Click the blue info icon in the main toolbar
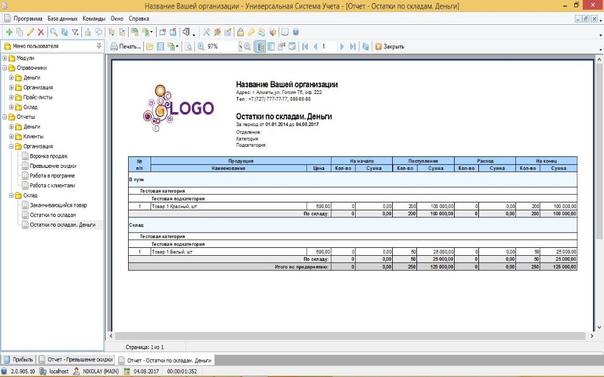 [296, 32]
